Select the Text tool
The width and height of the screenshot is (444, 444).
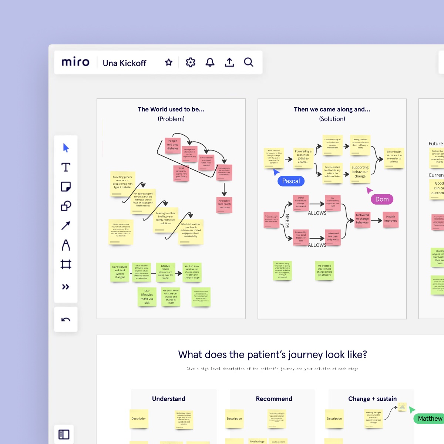point(66,167)
